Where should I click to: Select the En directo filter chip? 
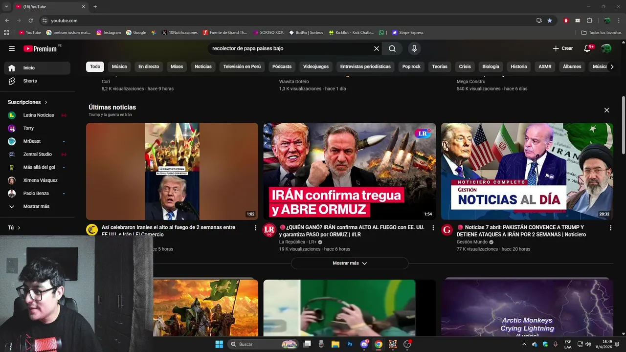(x=149, y=66)
